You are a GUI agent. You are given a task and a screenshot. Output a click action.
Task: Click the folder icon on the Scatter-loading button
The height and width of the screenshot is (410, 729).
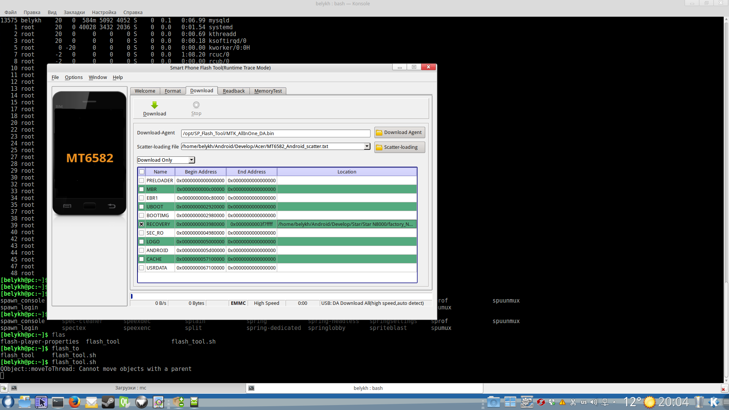(x=379, y=147)
